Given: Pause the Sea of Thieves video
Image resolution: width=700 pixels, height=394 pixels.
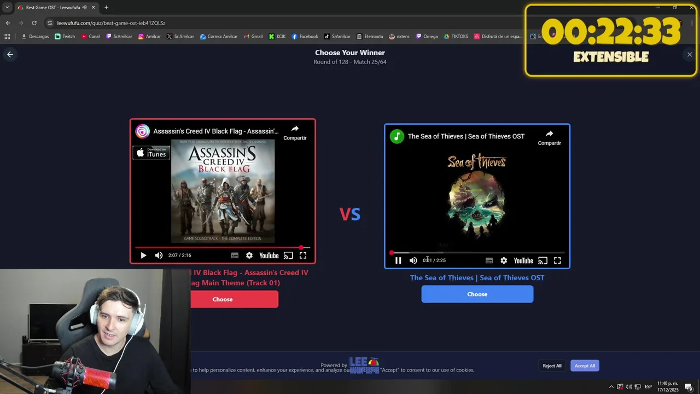Looking at the screenshot, I should pos(398,260).
